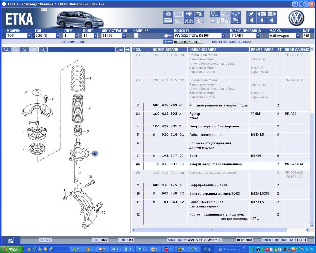Click the LexCom logo in status bar
This screenshot has height=253, width=316.
tap(11, 240)
